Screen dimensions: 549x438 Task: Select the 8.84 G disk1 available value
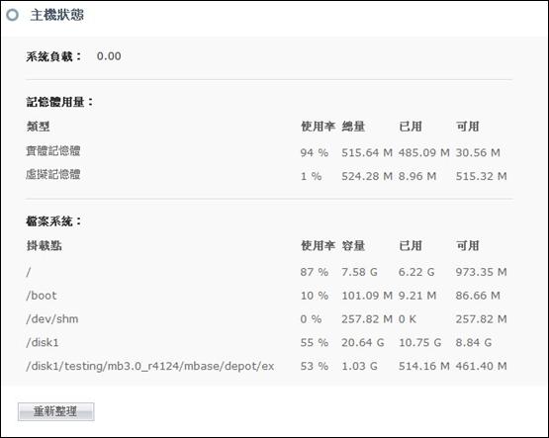pyautogui.click(x=474, y=342)
